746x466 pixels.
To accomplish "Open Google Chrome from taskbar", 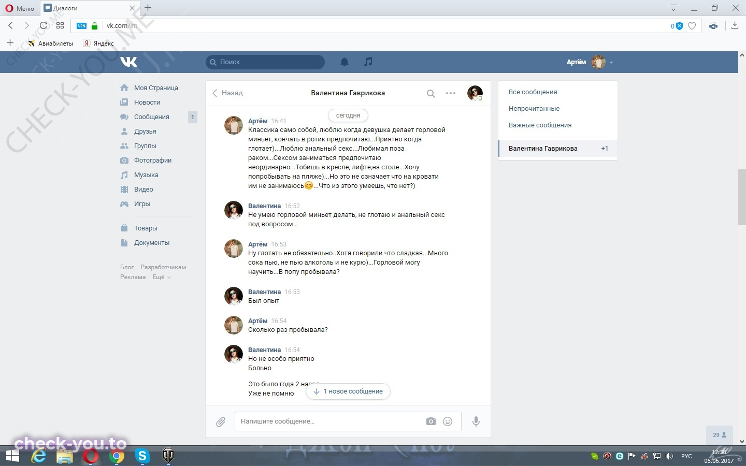I will point(117,456).
